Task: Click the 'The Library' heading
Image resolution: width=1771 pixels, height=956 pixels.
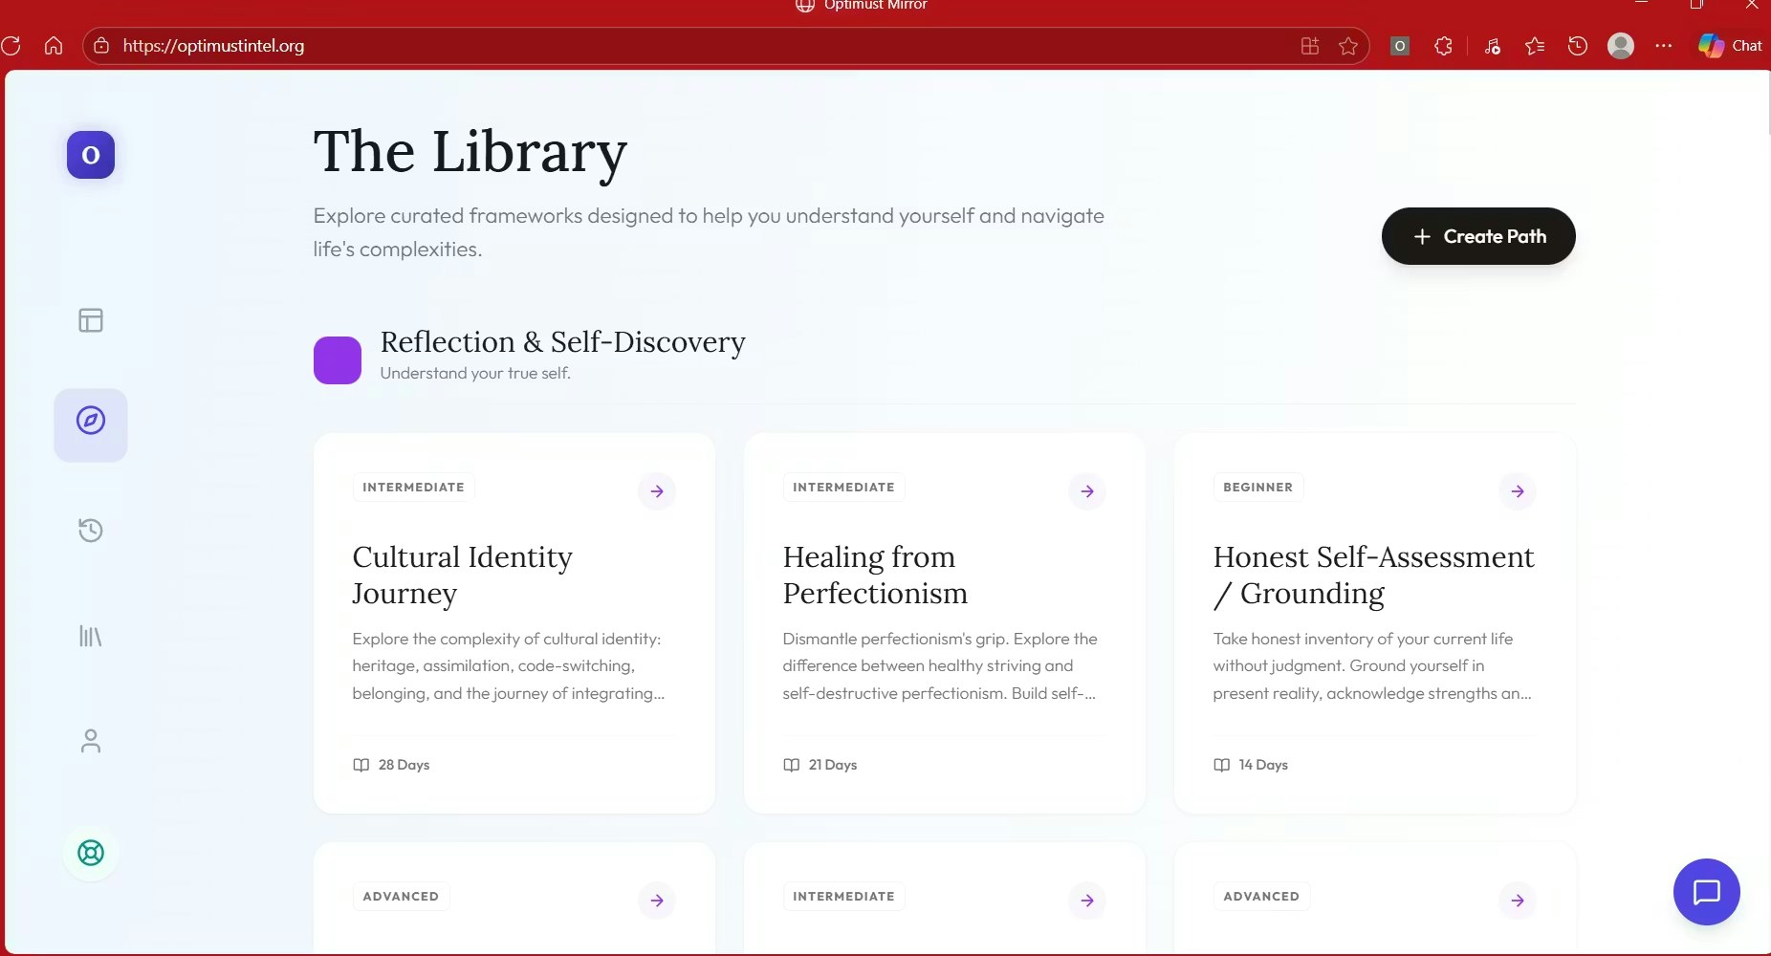Action: pyautogui.click(x=470, y=151)
